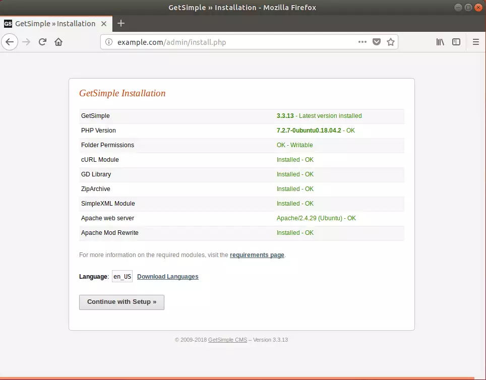Close the Firefox window
Image resolution: width=486 pixels, height=380 pixels.
pyautogui.click(x=478, y=8)
